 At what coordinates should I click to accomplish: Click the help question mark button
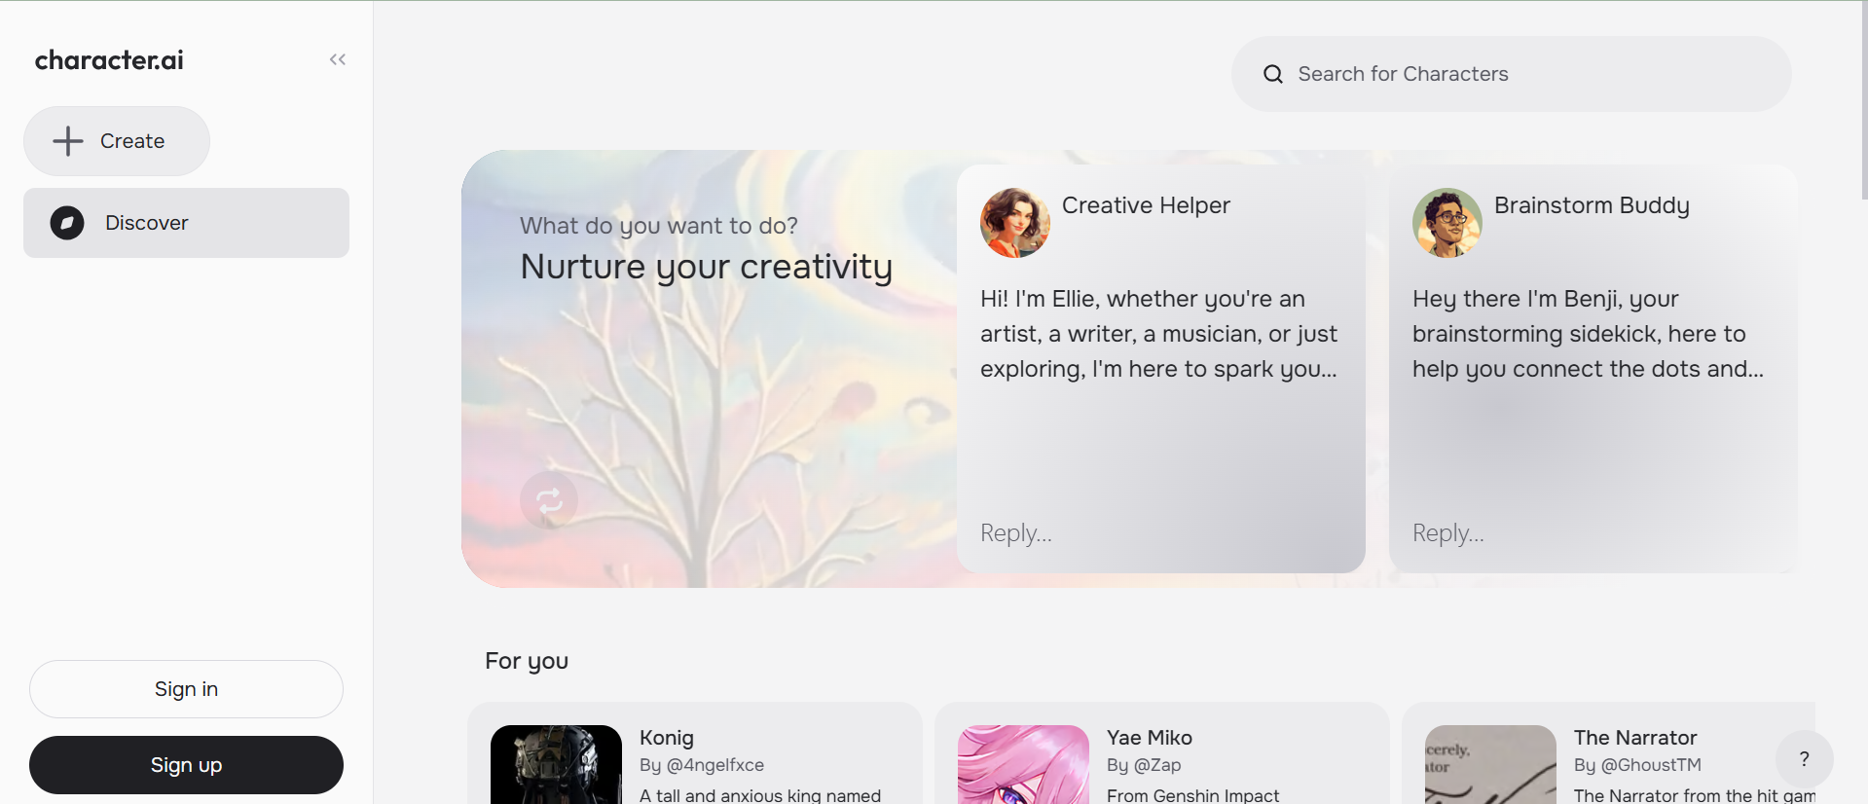pos(1804,759)
